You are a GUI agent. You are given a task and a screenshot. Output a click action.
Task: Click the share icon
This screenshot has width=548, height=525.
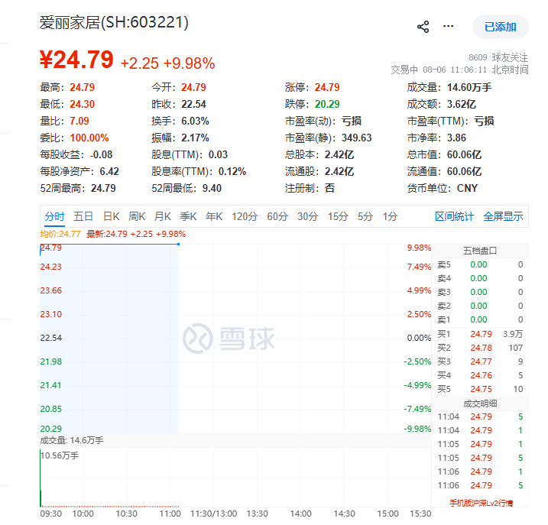point(423,27)
